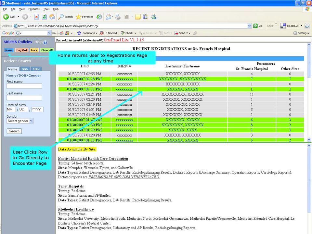
Task: Switch to the MRN search tab
Action: tap(36, 69)
